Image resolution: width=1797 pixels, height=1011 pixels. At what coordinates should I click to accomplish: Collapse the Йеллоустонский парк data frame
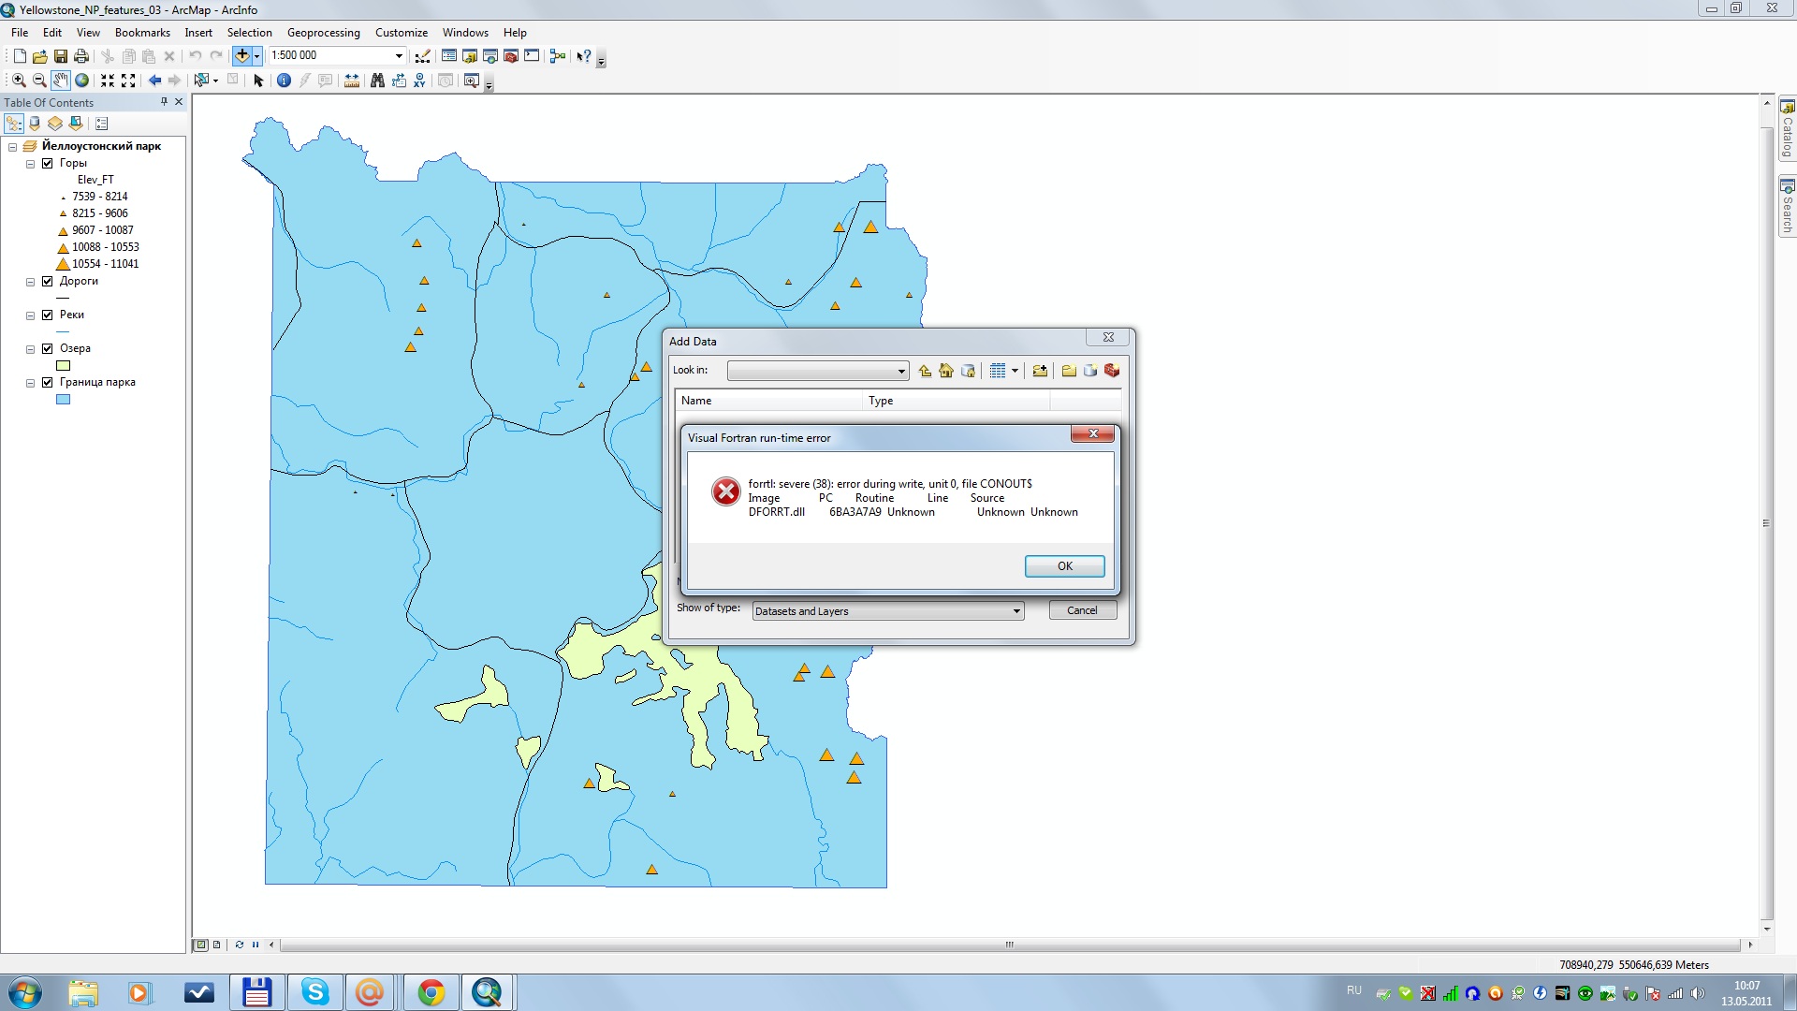(12, 147)
